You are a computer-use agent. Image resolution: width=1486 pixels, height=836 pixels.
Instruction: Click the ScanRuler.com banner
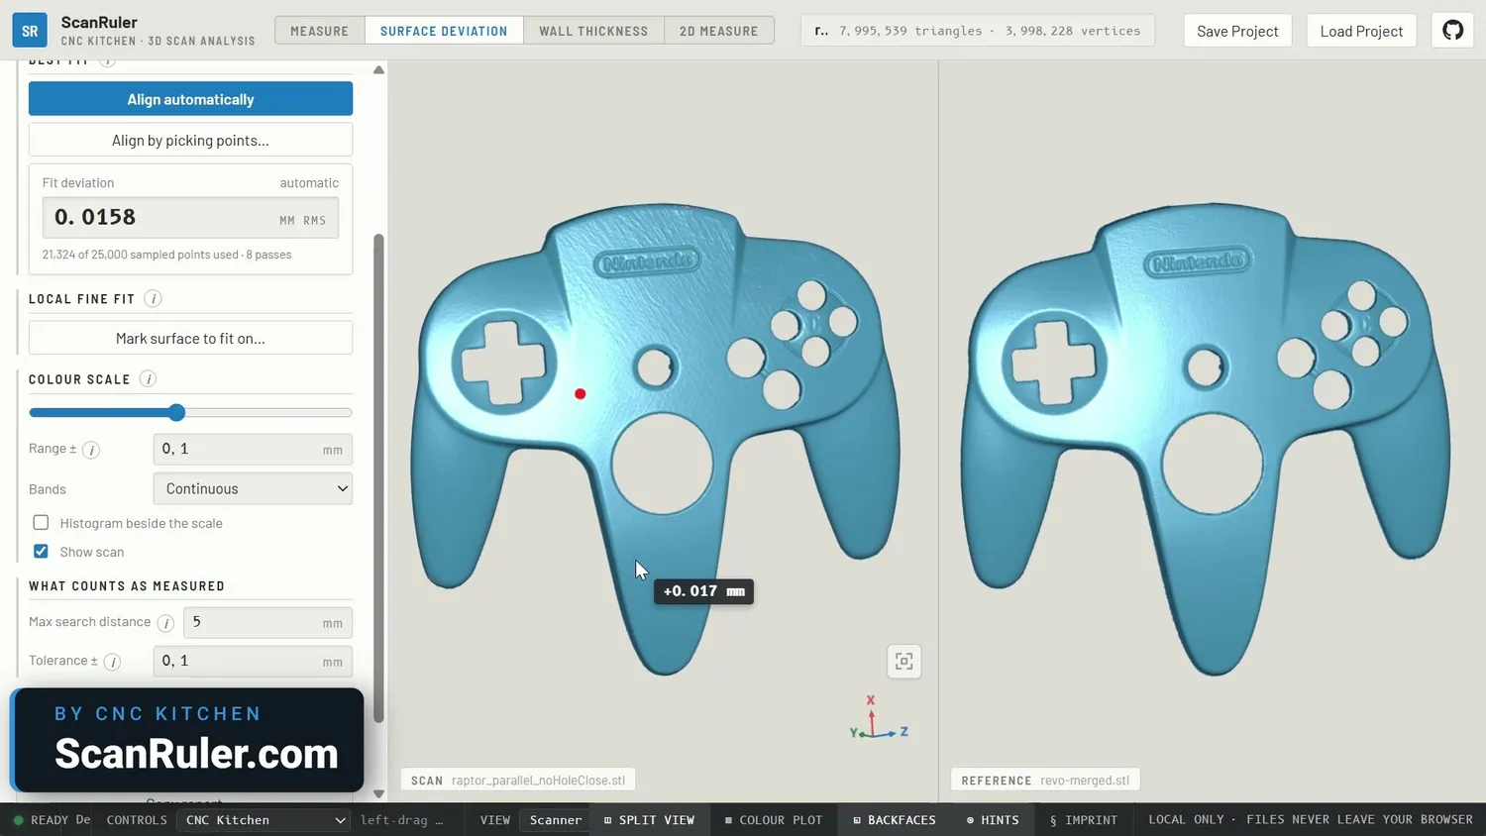pyautogui.click(x=187, y=741)
